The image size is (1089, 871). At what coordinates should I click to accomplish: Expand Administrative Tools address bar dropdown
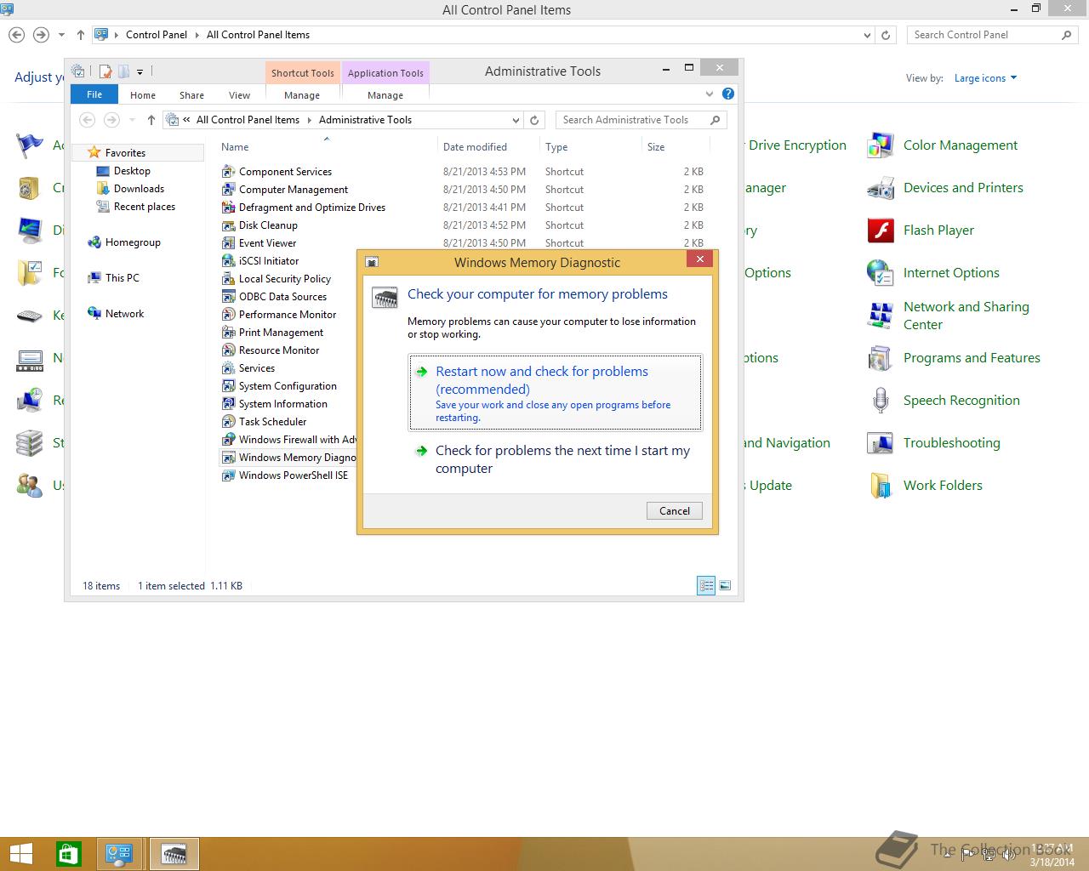[516, 120]
